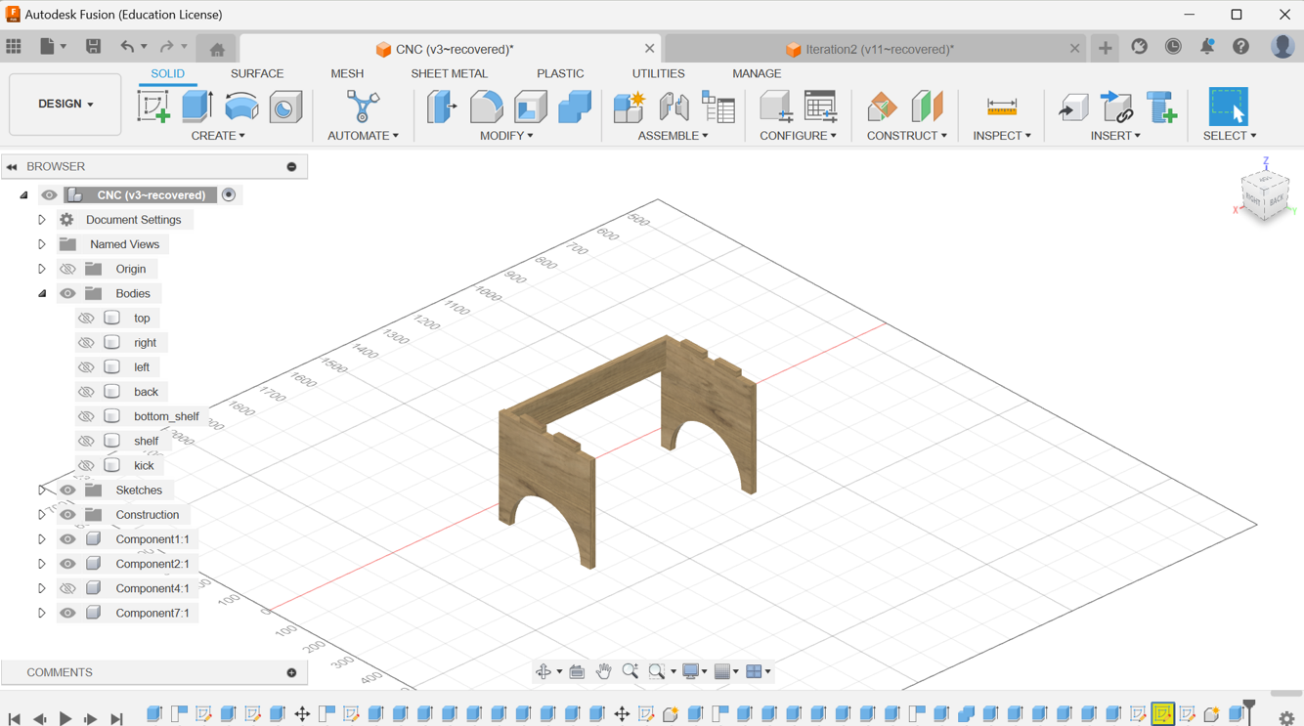1304x726 pixels.
Task: Switch to the Iteration2 (v11~recovered) document tab
Action: (x=876, y=49)
